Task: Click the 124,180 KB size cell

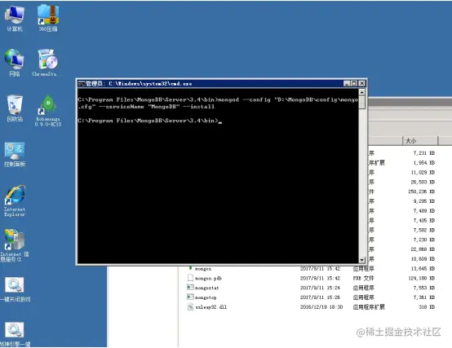Action: [422, 279]
